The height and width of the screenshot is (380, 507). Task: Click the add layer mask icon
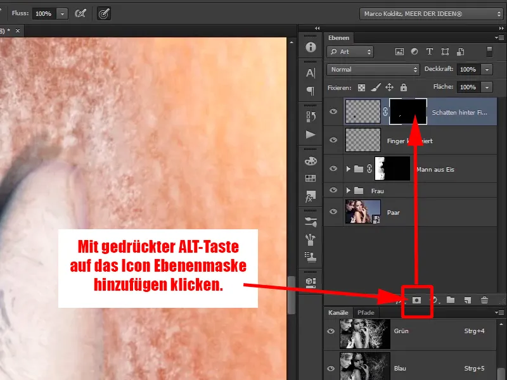tap(417, 300)
